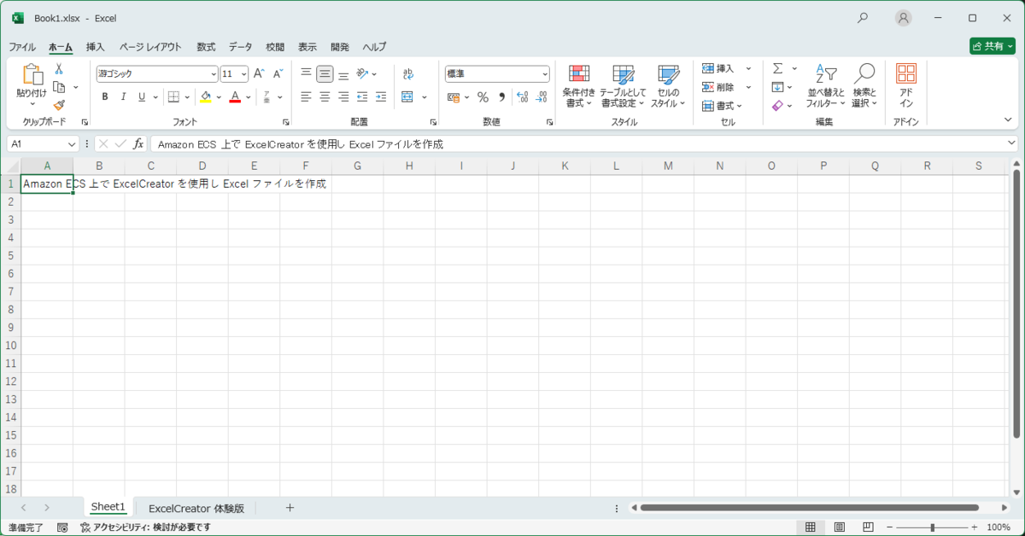The height and width of the screenshot is (536, 1025).
Task: Decrease decimal places
Action: [x=542, y=96]
